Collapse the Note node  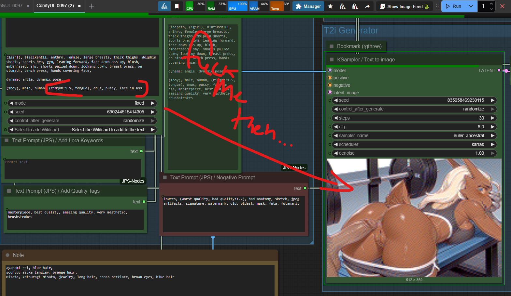(7, 255)
